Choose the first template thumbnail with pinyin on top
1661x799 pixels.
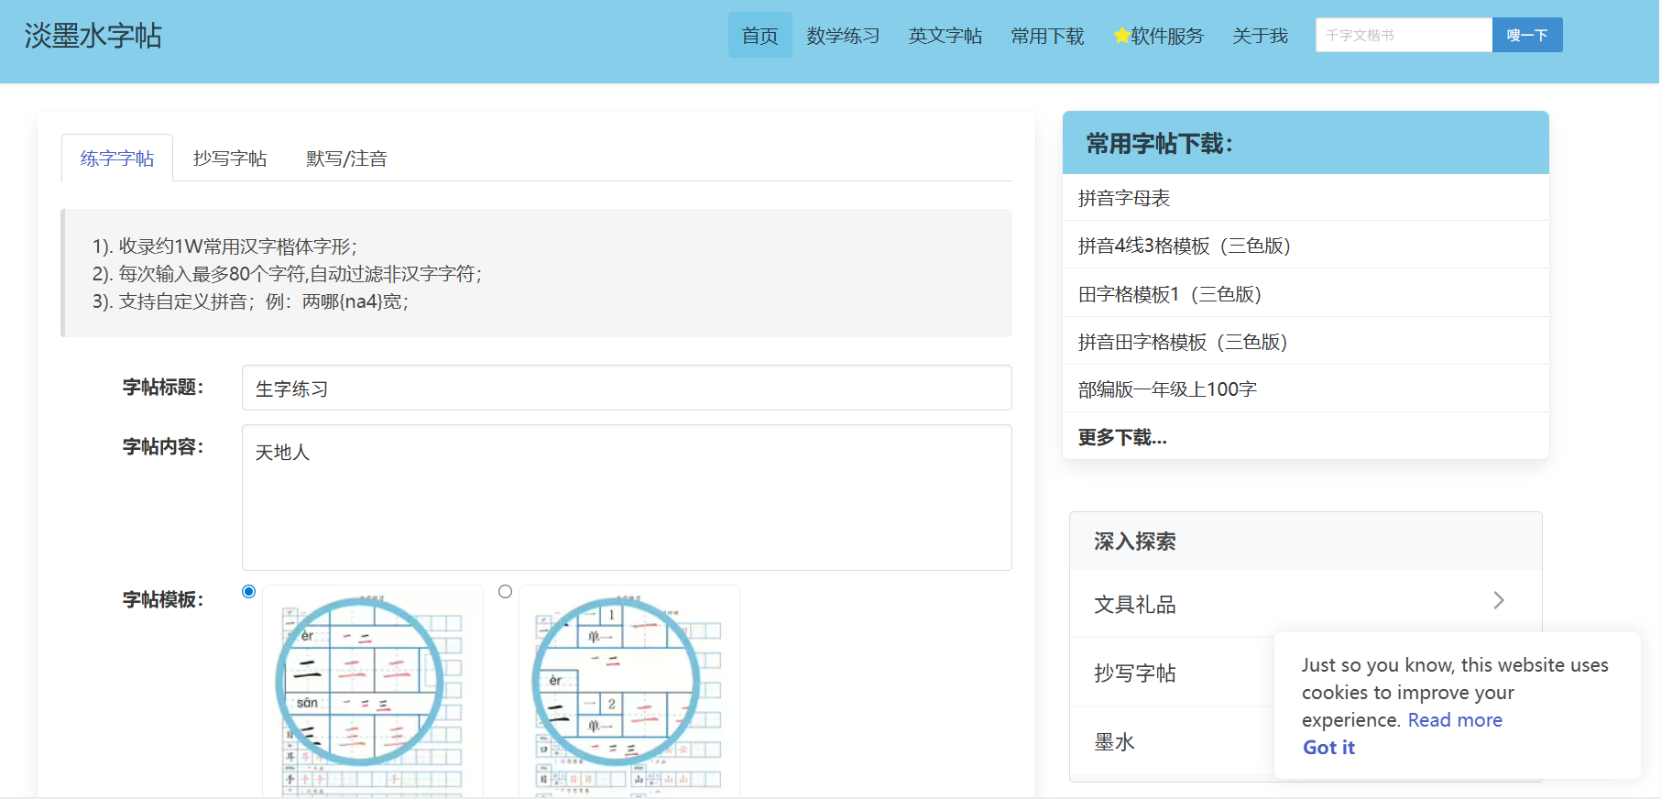click(373, 692)
